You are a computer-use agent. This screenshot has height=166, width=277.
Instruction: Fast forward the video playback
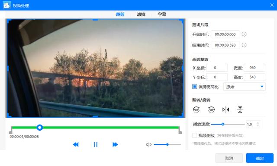(115, 144)
